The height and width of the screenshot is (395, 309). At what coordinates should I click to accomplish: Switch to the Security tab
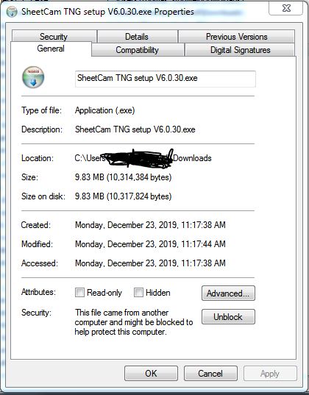pyautogui.click(x=54, y=37)
